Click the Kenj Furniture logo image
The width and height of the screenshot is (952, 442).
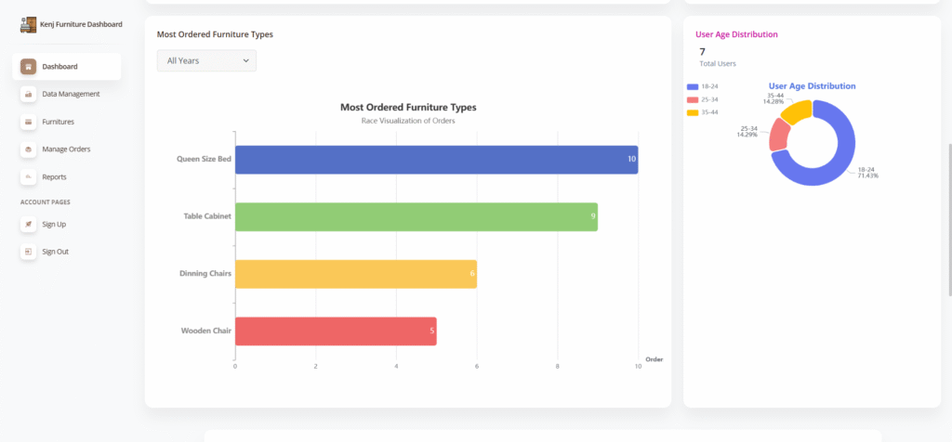(29, 24)
